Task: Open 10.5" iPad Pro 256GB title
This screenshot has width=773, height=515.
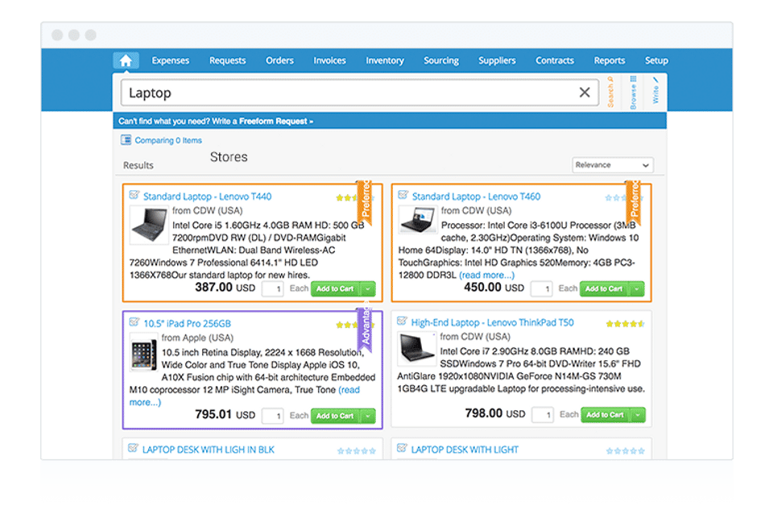Action: (x=187, y=324)
